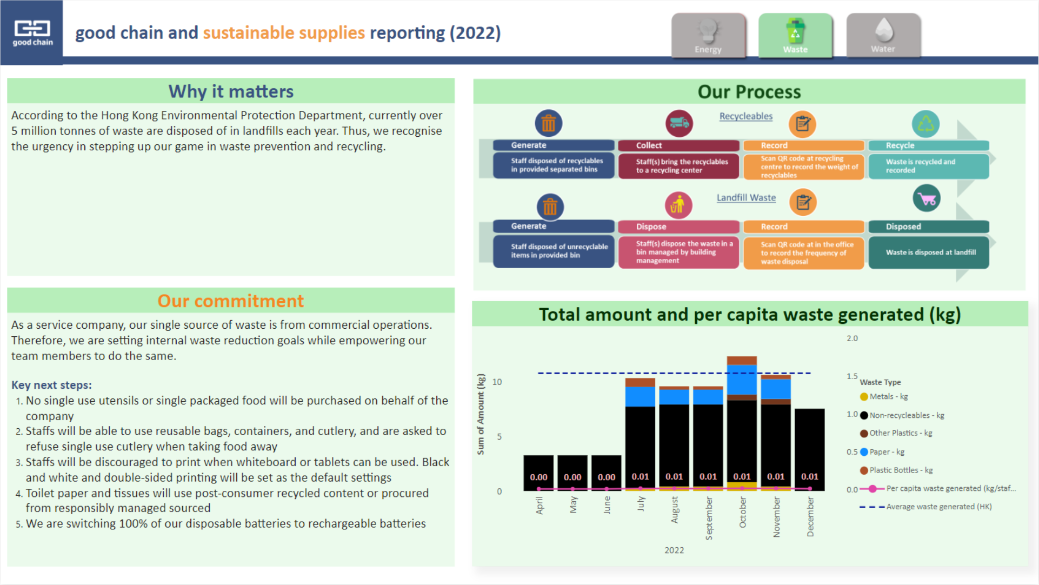Click Per capita waste generated legend entry
This screenshot has height=585, width=1039.
tap(938, 489)
